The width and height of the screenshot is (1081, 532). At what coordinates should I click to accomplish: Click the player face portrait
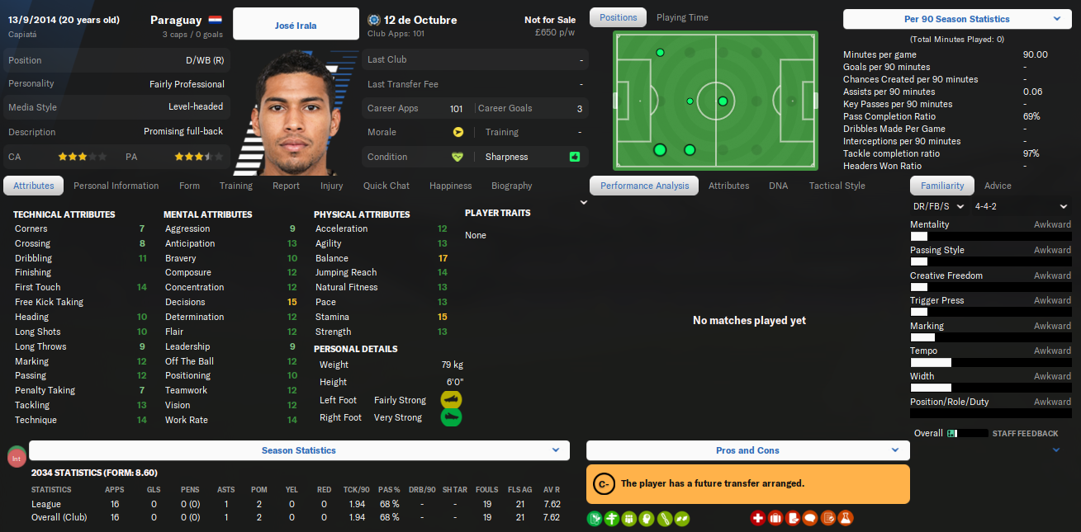pos(295,111)
